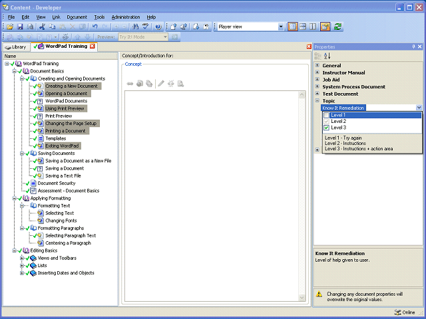The height and width of the screenshot is (319, 426).
Task: Open Know It Remediation dropdown arrow
Action: click(x=419, y=108)
